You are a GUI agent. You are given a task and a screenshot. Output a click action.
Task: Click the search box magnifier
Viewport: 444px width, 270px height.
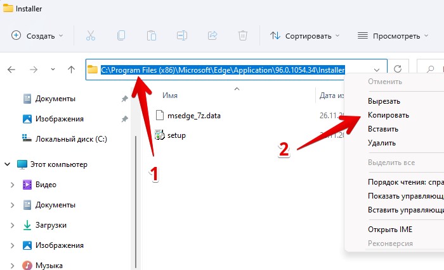pos(431,69)
